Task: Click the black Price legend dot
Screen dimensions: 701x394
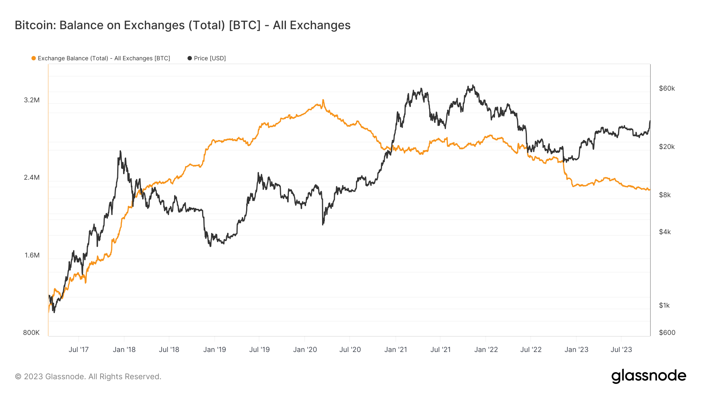Action: coord(190,58)
